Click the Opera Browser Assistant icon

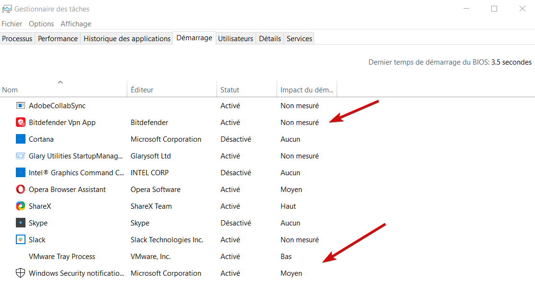pos(21,189)
